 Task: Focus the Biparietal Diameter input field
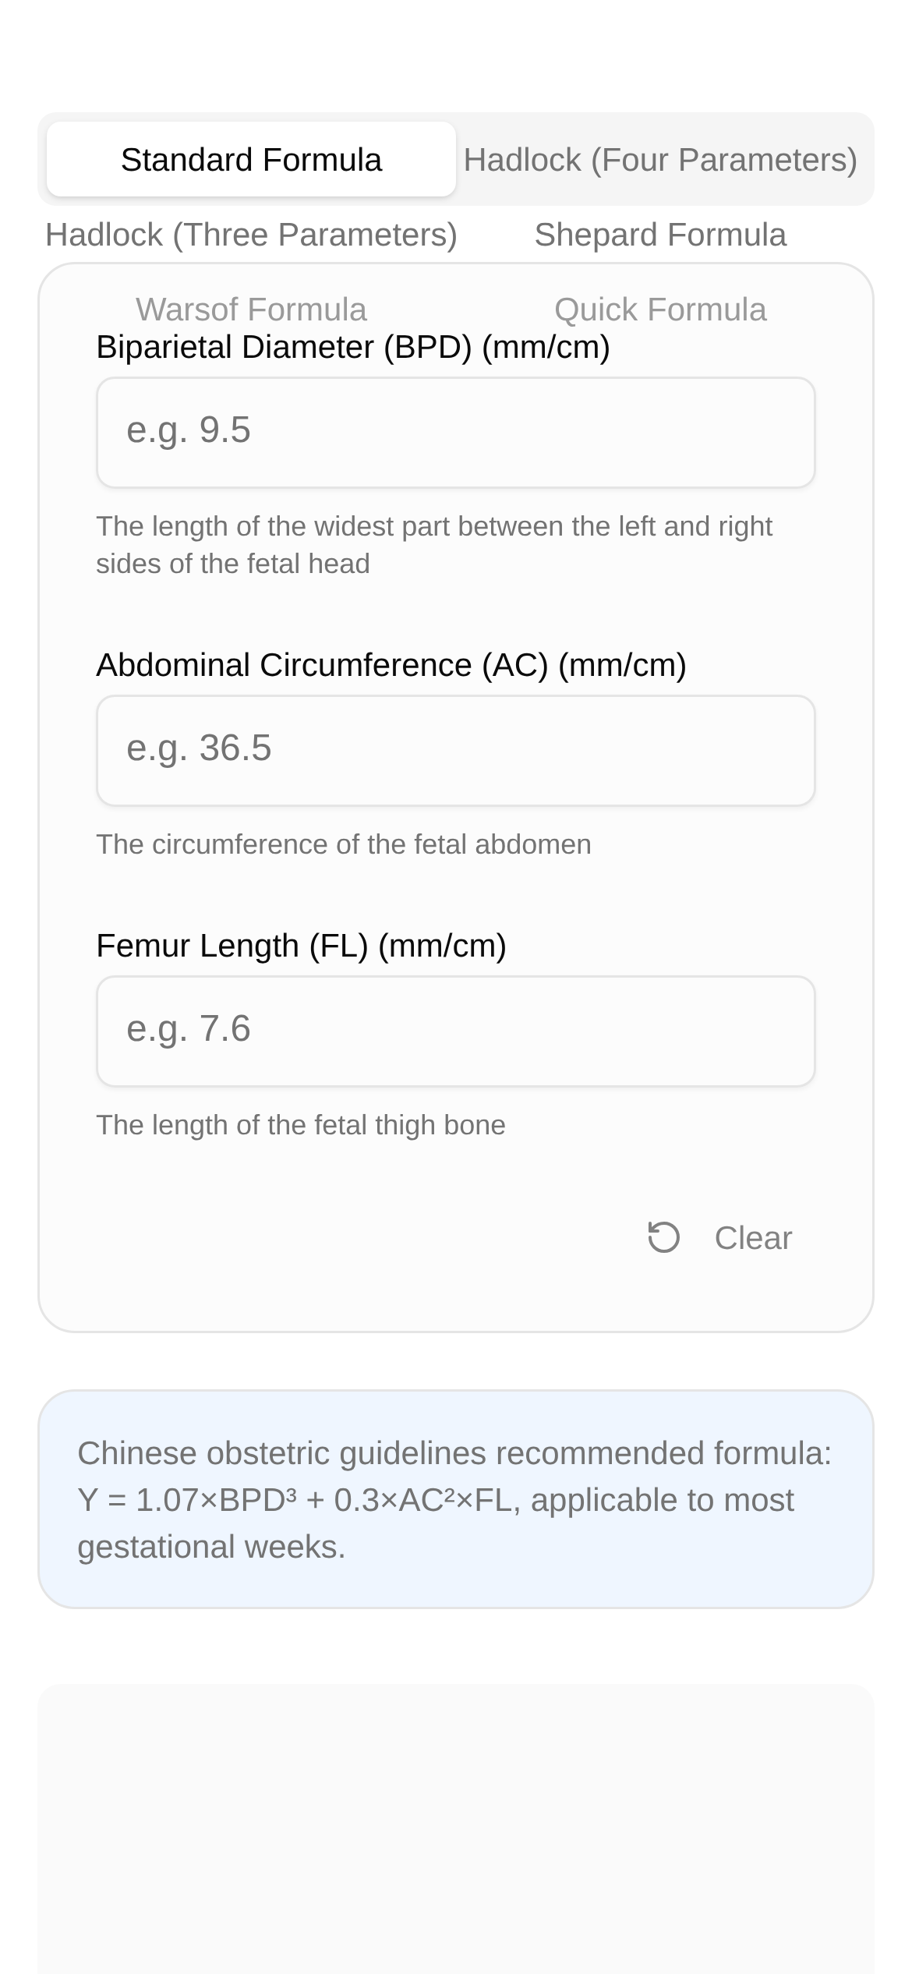456,433
